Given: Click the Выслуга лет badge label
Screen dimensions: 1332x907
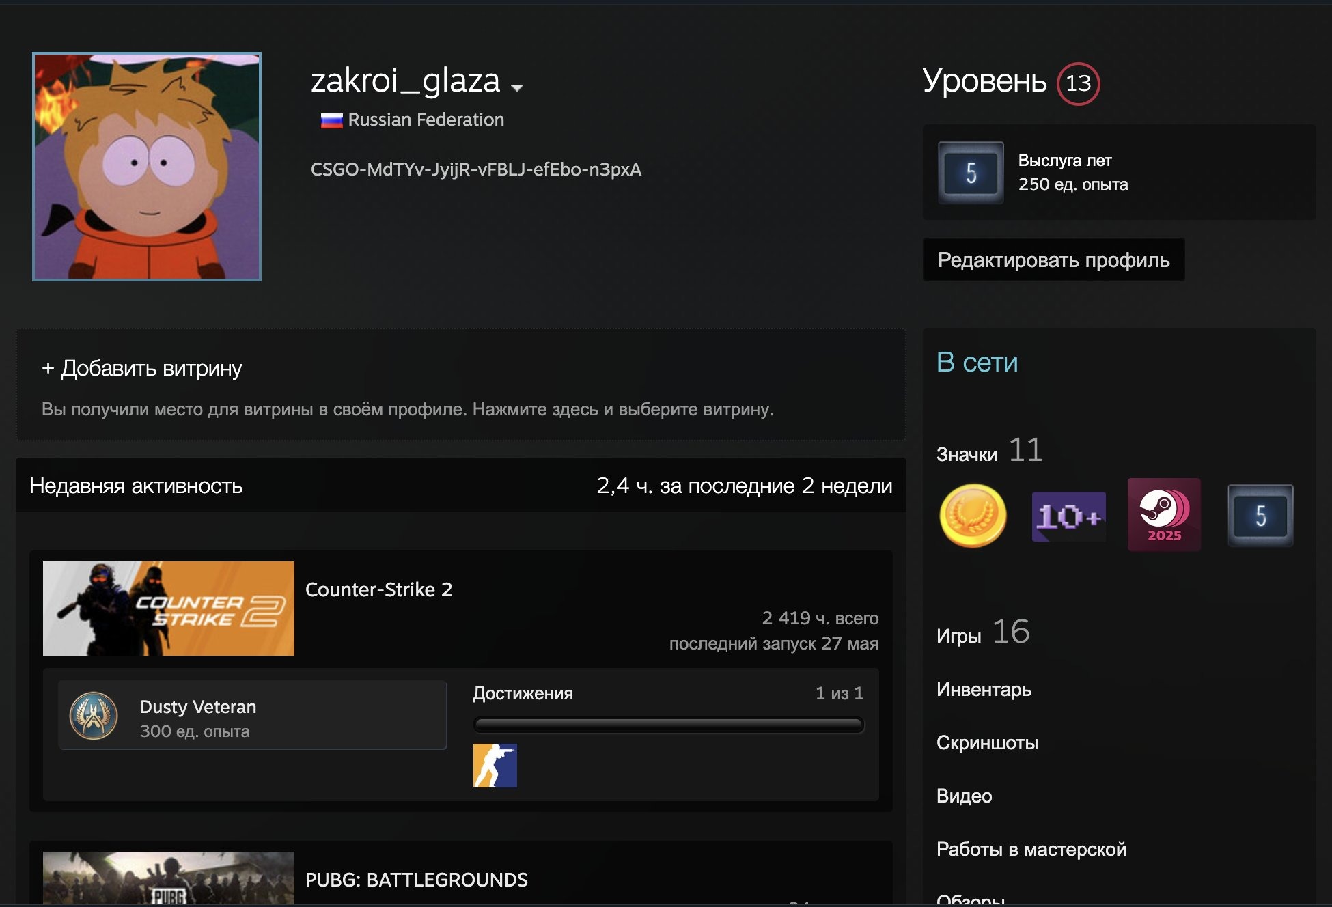Looking at the screenshot, I should pos(1064,161).
